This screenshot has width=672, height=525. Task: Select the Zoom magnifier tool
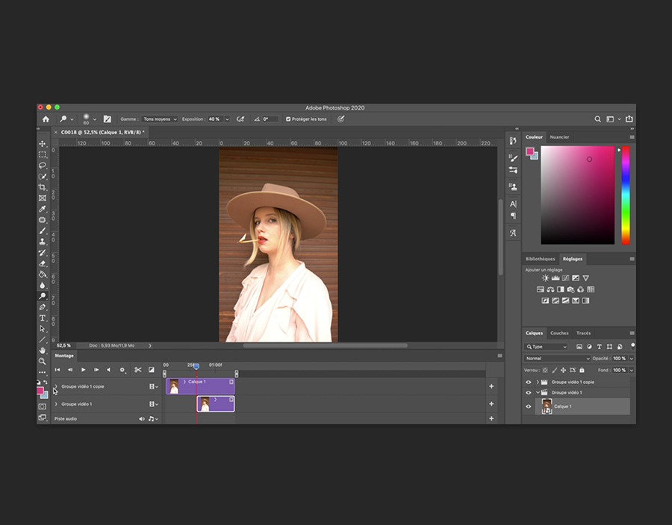point(43,361)
